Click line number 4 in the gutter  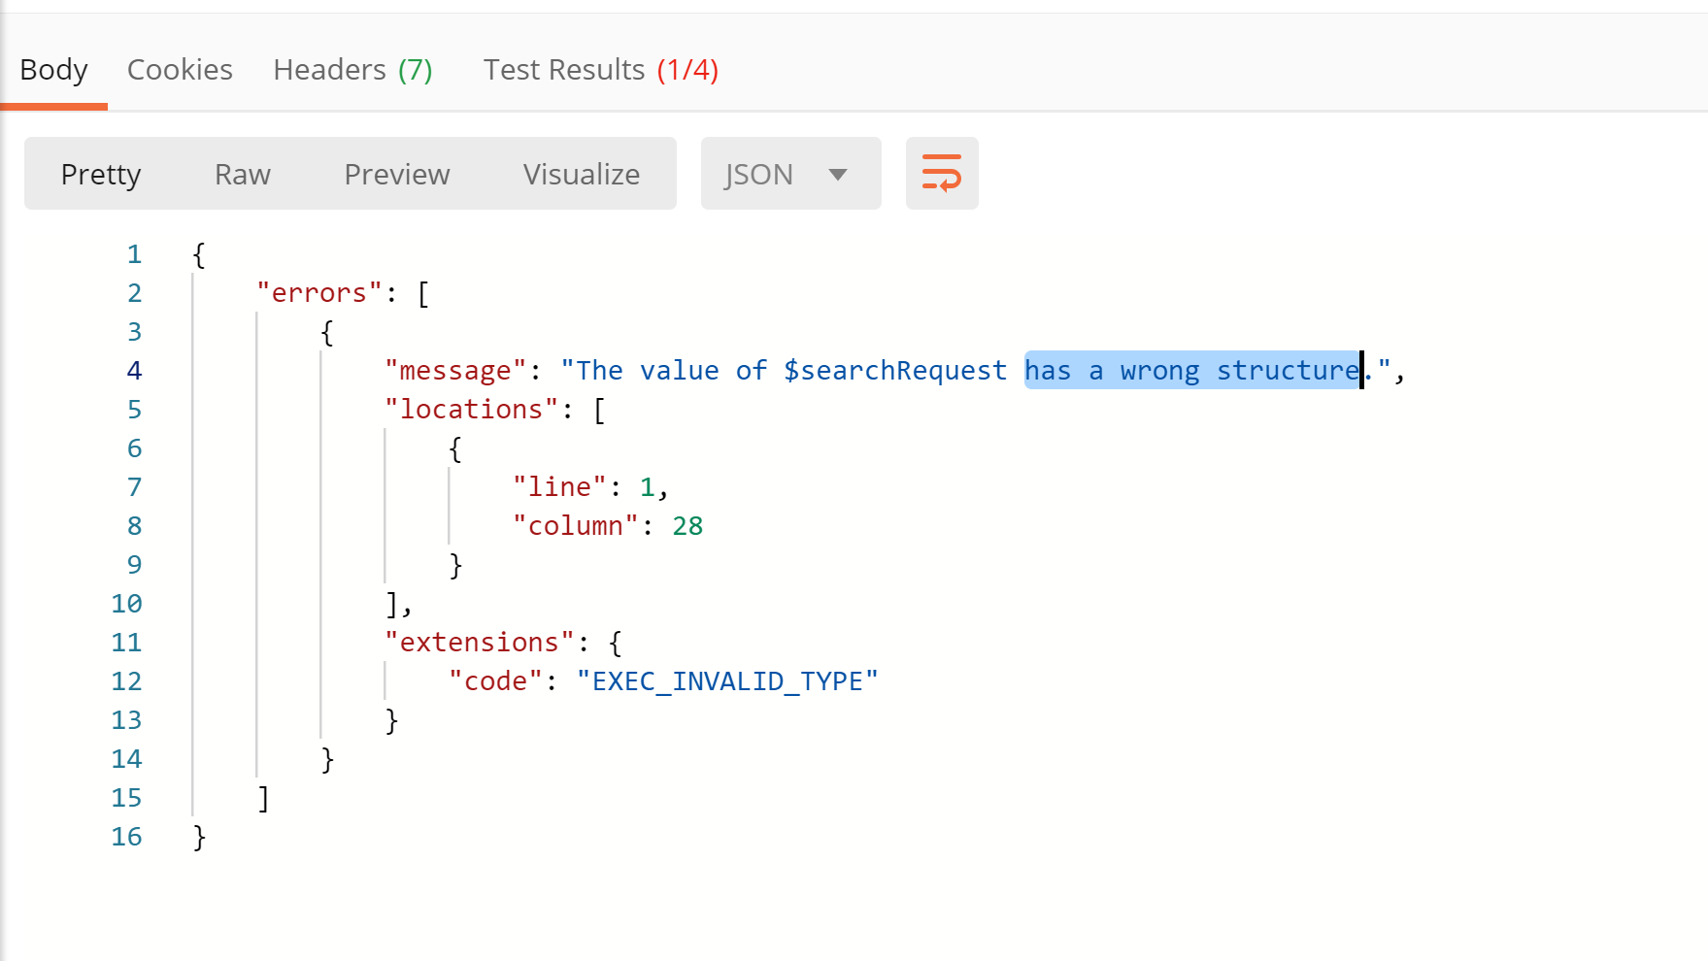(x=134, y=370)
